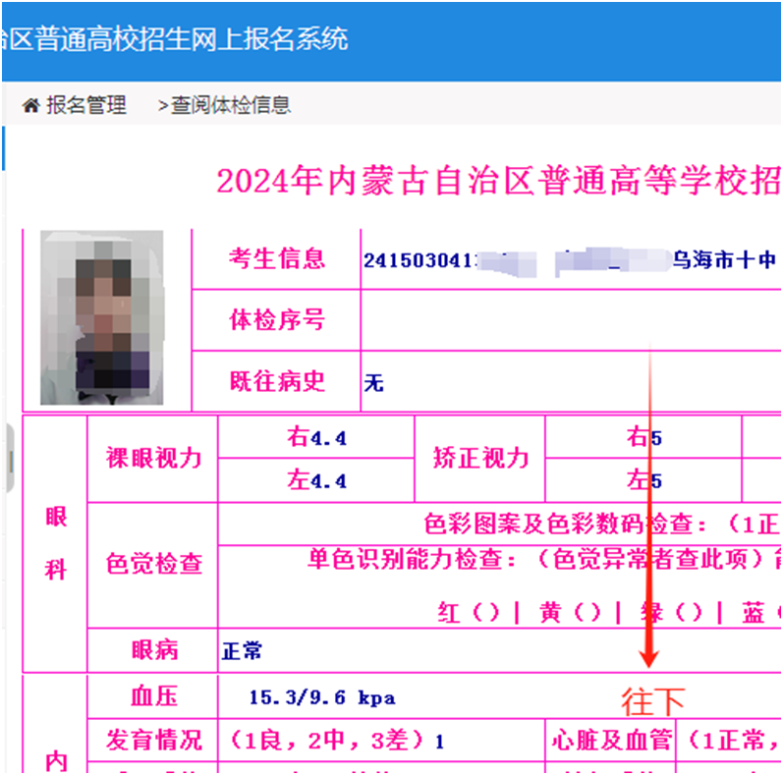The image size is (783, 775).
Task: Click the home icon beside 报名管理
Action: (31, 105)
